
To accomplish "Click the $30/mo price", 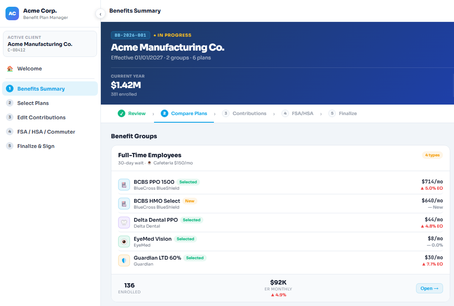I will [x=434, y=258].
